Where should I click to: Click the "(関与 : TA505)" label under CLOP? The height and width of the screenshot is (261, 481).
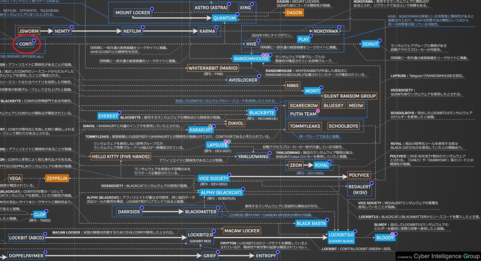(x=40, y=220)
